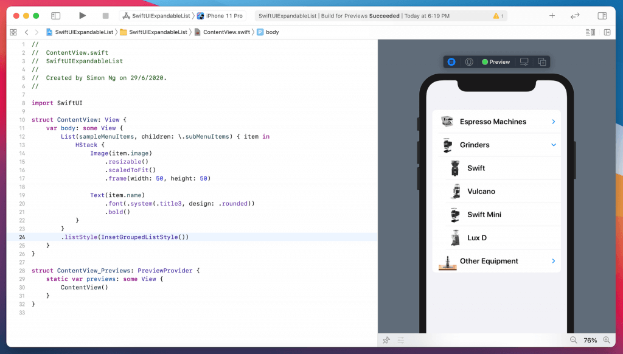The image size is (623, 354).
Task: Open the related items grid menu
Action: [13, 32]
